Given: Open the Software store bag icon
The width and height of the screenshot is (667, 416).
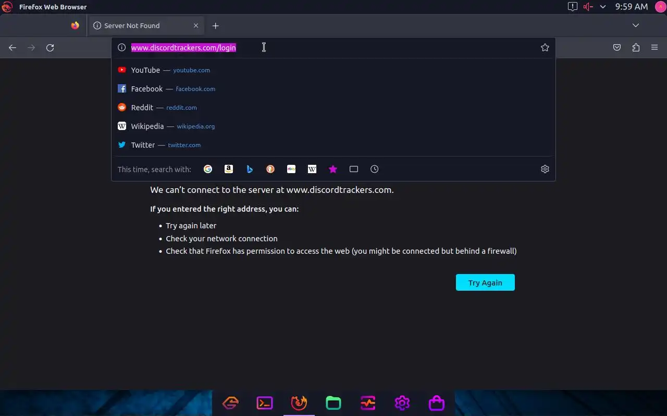Looking at the screenshot, I should (437, 403).
